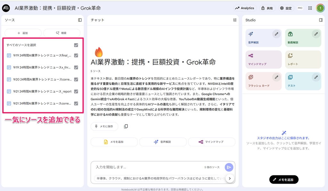
Task: Click the chat メモを追加 chip
Action: pyautogui.click(x=114, y=142)
